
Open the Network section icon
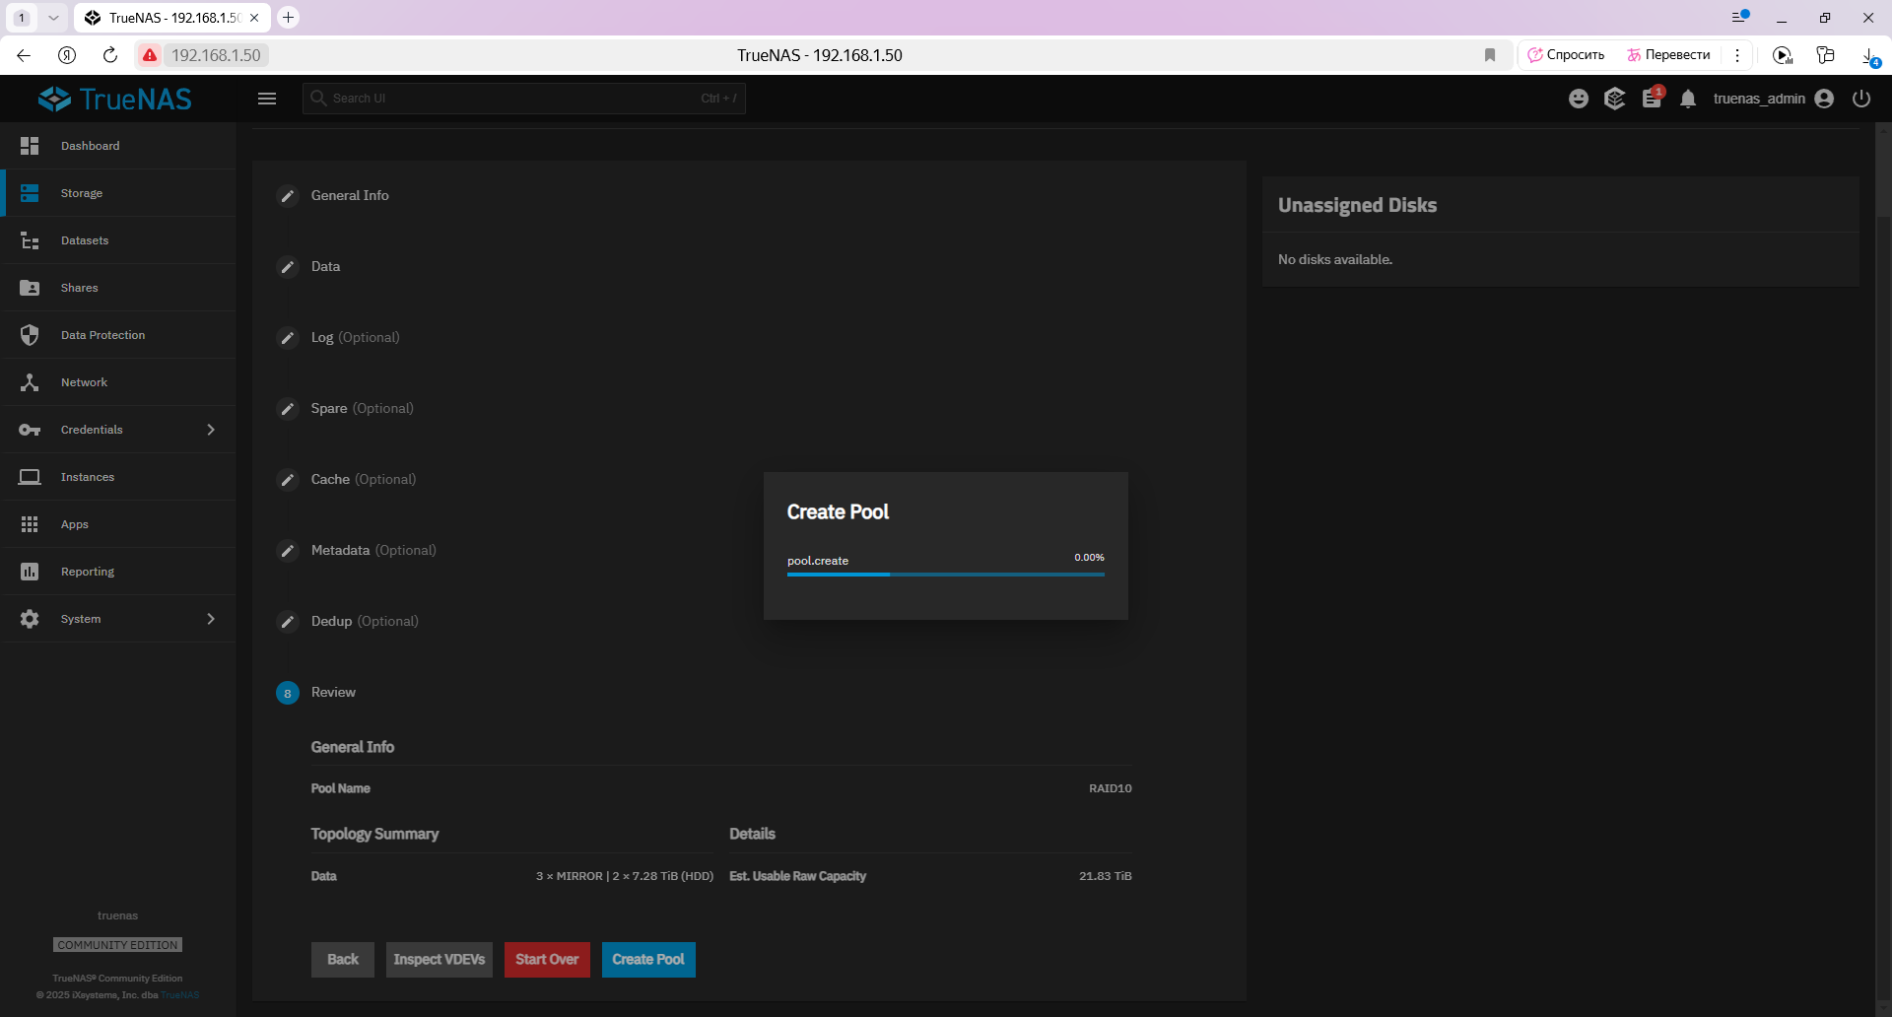[30, 382]
